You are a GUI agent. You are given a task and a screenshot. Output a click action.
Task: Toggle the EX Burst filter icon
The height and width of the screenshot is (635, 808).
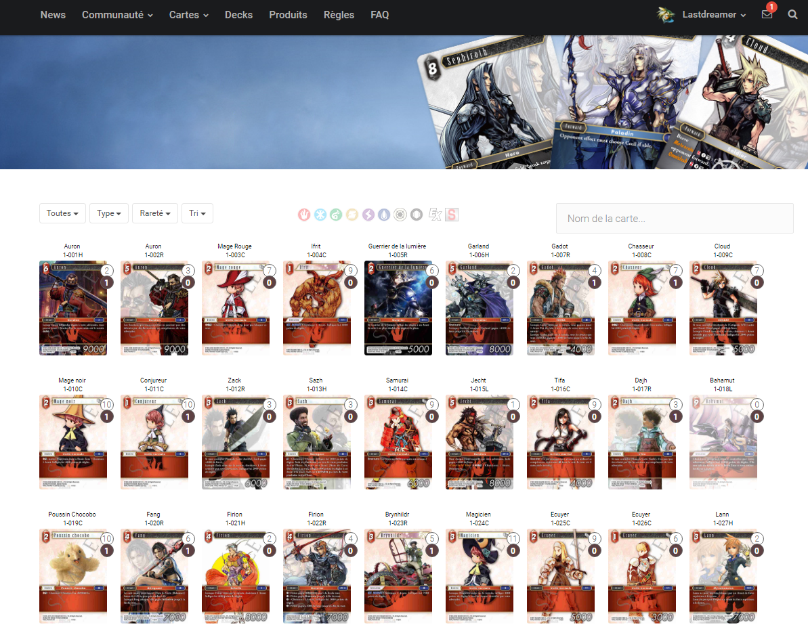click(435, 215)
